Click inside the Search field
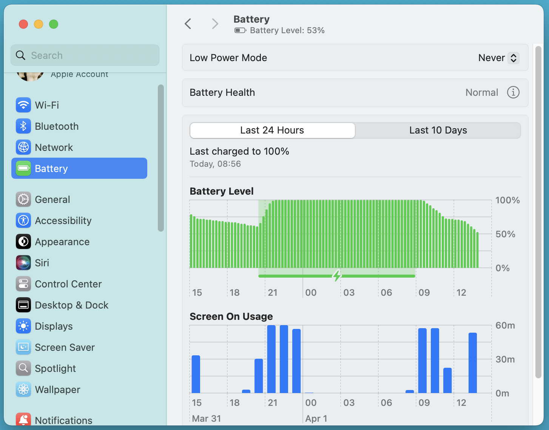Screen dimensions: 549x430 point(85,55)
